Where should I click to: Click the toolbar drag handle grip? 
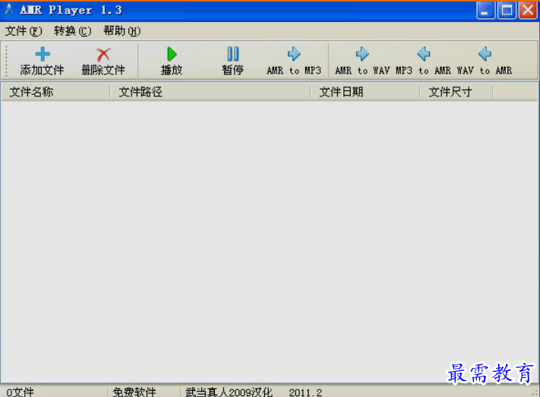[x=6, y=61]
